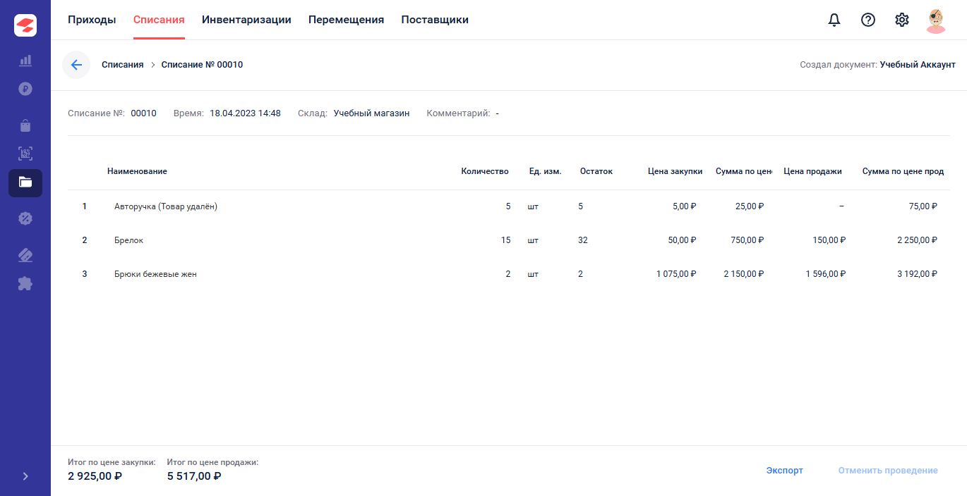
Task: Open the barcode scanner section in sidebar
Action: pyautogui.click(x=25, y=154)
